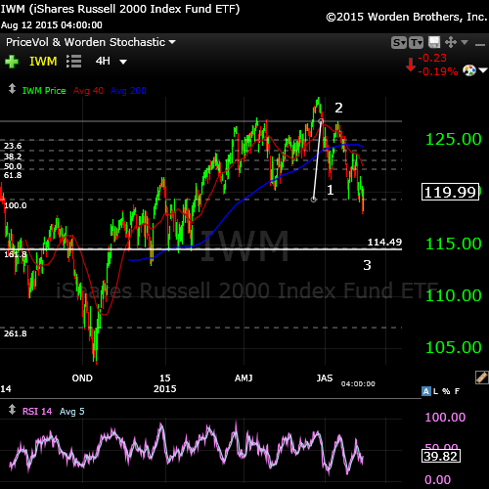Click the JAS date axis label
This screenshot has width=489, height=489.
pyautogui.click(x=325, y=378)
